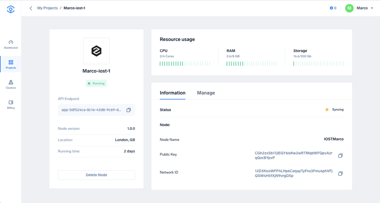Click the RAM usage bar

pos(252,64)
